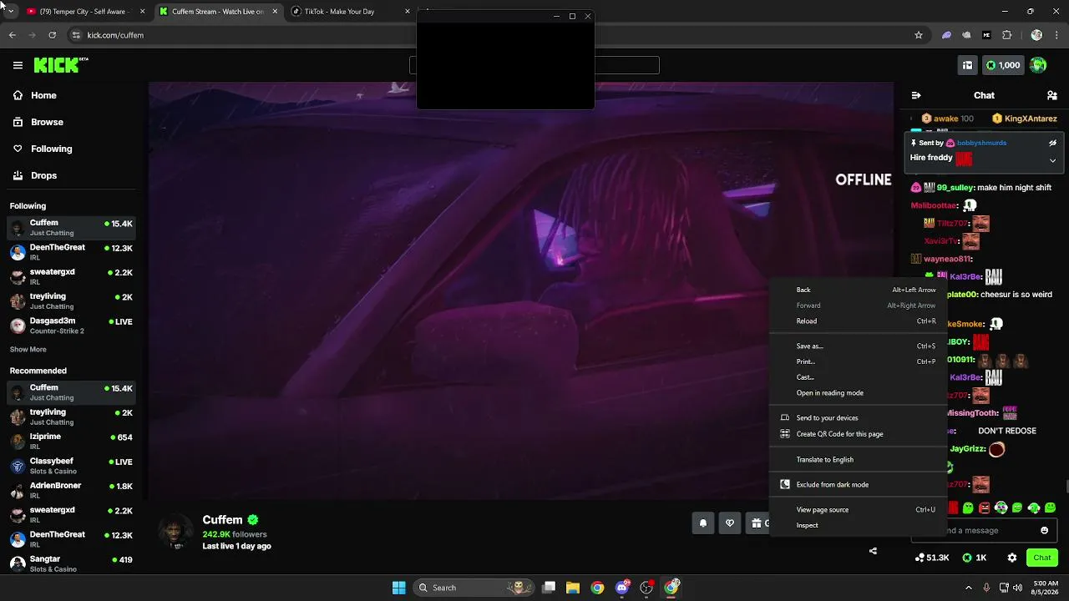1069x601 pixels.
Task: Open Iziprime channel in Recommended
Action: tap(72, 441)
